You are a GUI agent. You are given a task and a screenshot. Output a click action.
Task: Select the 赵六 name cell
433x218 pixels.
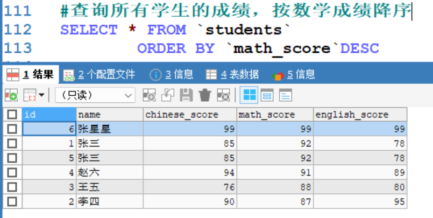point(110,173)
